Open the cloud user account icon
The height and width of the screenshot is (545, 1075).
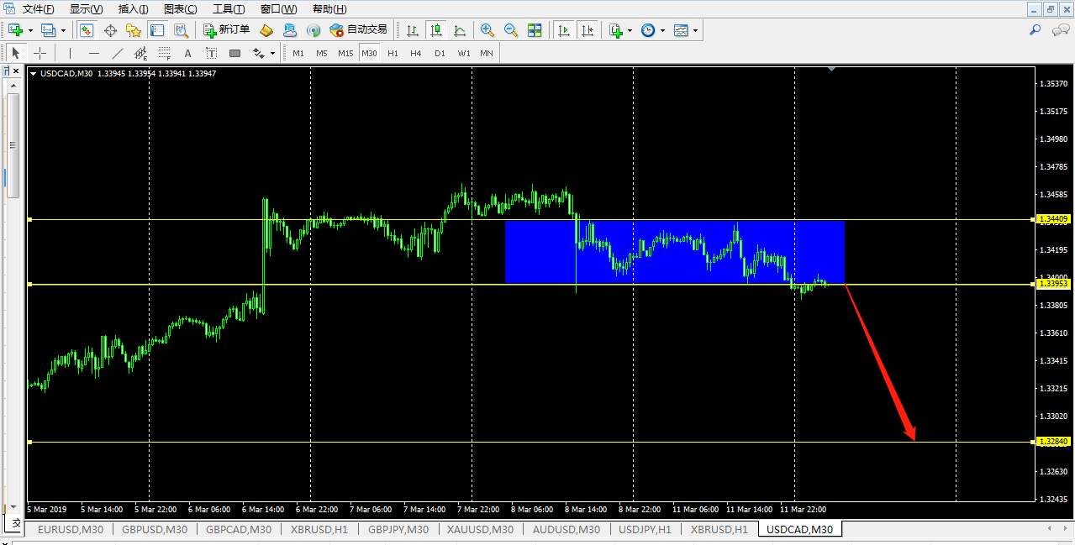click(x=290, y=30)
